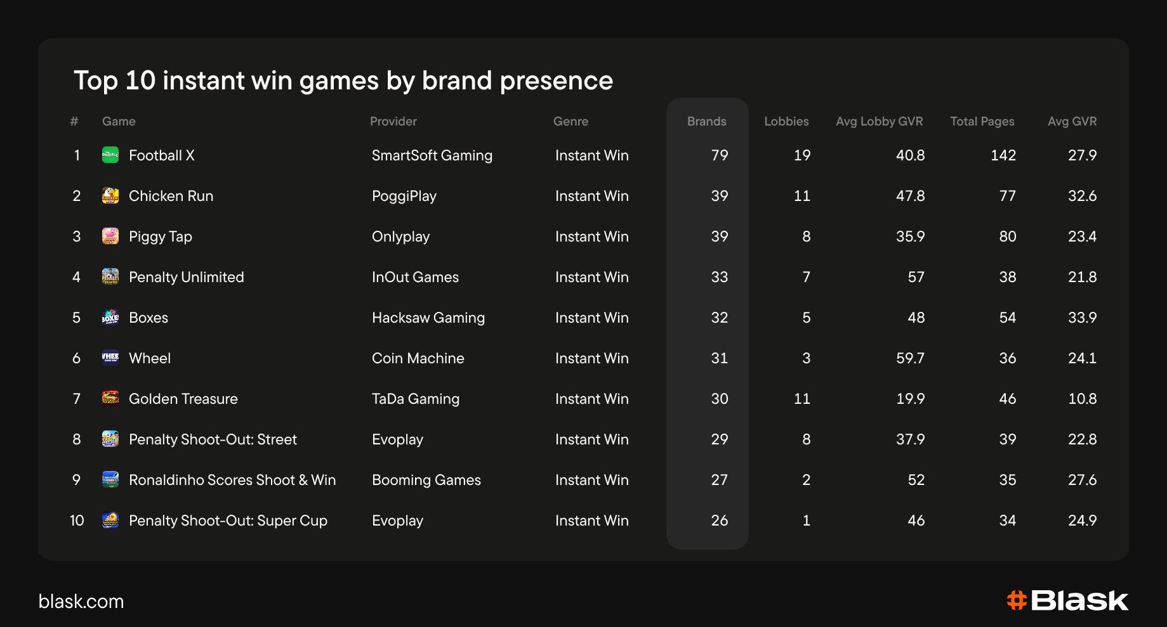Click the Brands value 79 for Football X
This screenshot has width=1167, height=627.
coord(720,155)
